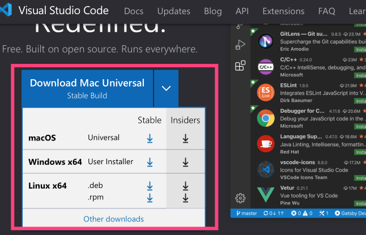This screenshot has height=235, width=366.
Task: Click Install button for GitLens extension
Action: tap(360, 49)
